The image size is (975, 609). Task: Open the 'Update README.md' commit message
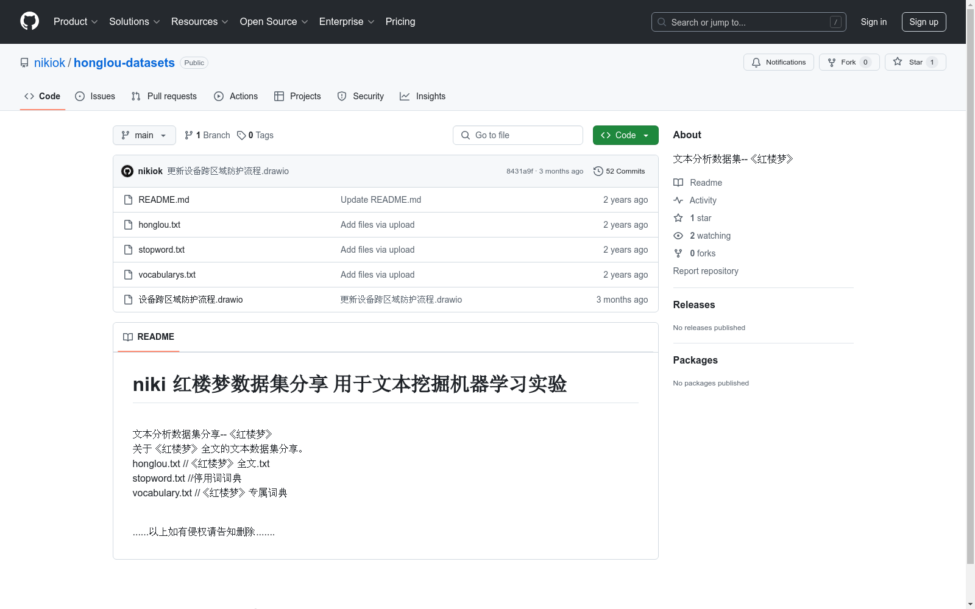click(x=381, y=200)
